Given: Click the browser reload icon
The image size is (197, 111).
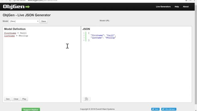Looking at the screenshot, I should pyautogui.click(x=10, y=1).
